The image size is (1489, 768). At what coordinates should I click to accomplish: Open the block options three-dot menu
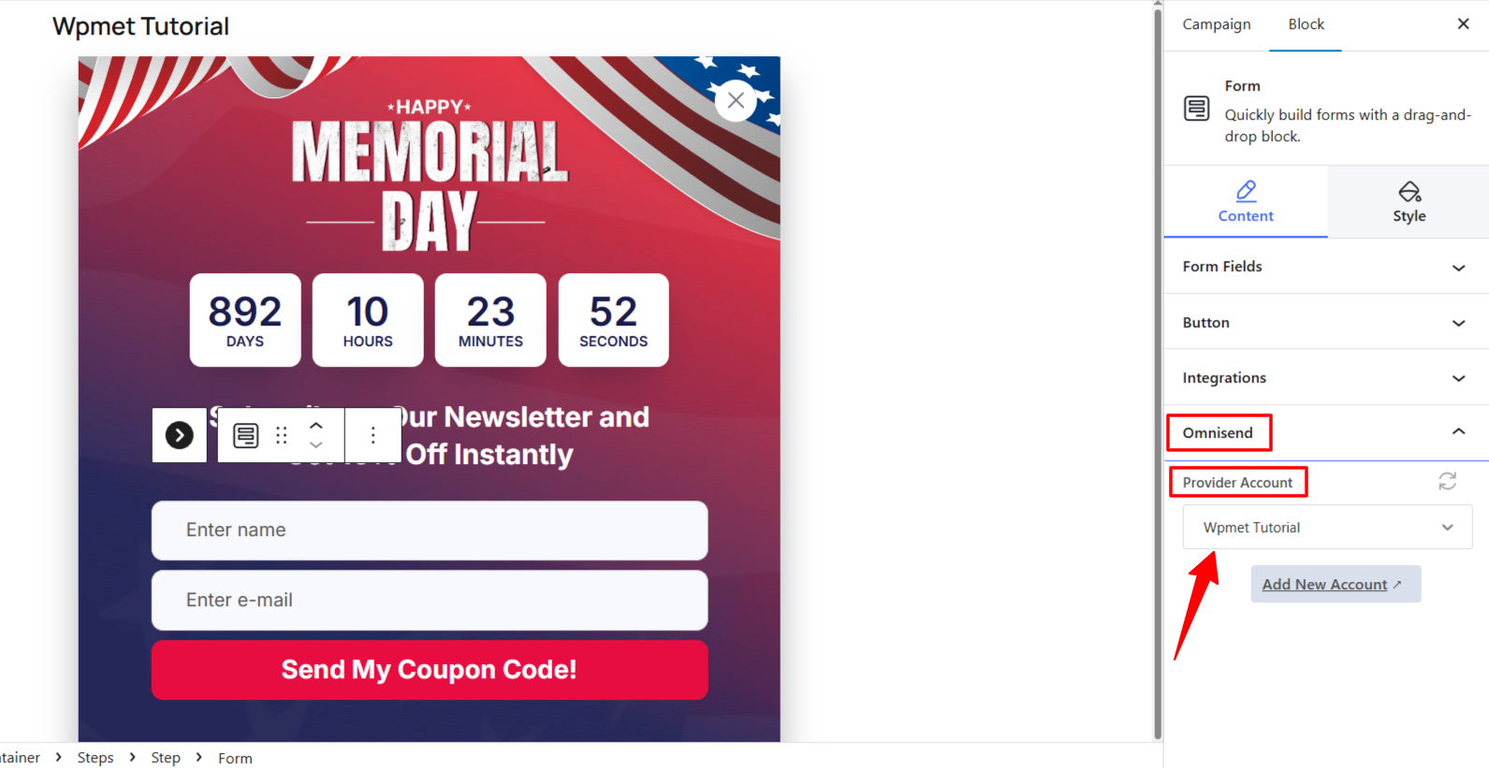click(372, 435)
